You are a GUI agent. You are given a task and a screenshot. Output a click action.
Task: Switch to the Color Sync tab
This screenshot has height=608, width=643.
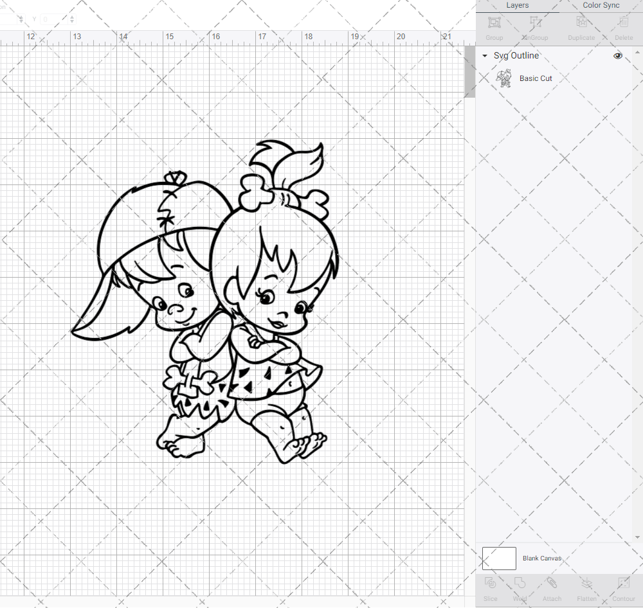(x=601, y=5)
